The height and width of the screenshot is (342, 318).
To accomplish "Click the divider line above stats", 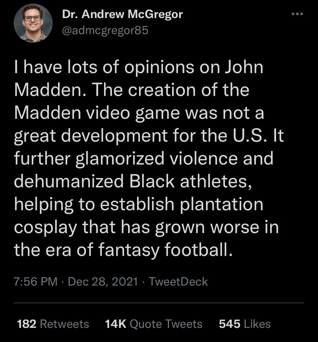I will click(159, 303).
